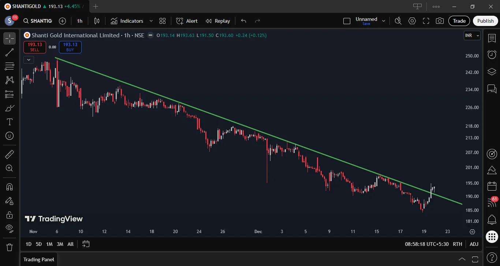This screenshot has width=500, height=266.
Task: Open the Trading Panel tab
Action: pos(39,259)
